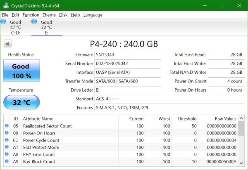Click the ID column header
248x170 pixels.
16,118
